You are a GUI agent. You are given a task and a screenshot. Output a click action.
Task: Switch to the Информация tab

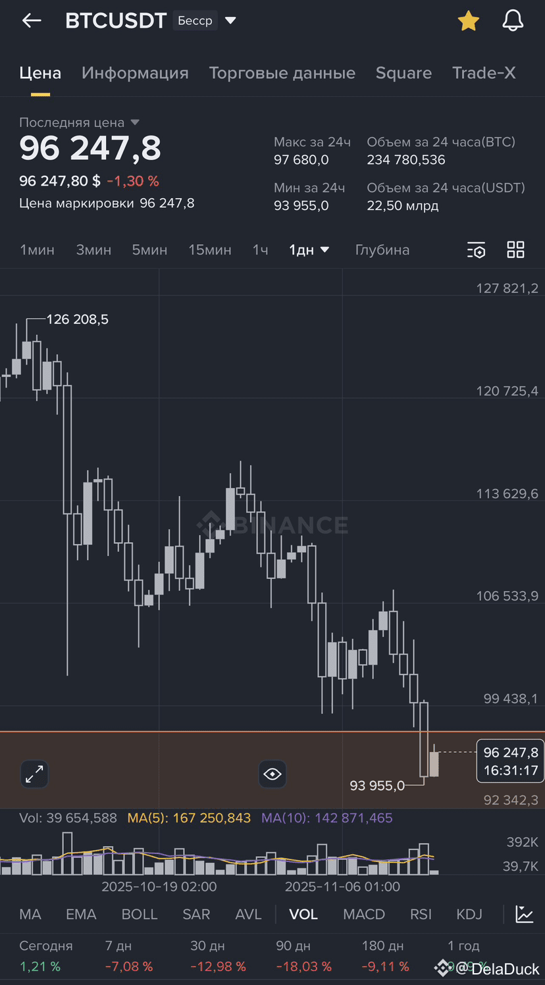(x=135, y=73)
